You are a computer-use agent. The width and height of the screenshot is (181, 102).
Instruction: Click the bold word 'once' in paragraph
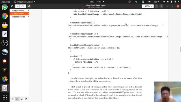(129, 78)
